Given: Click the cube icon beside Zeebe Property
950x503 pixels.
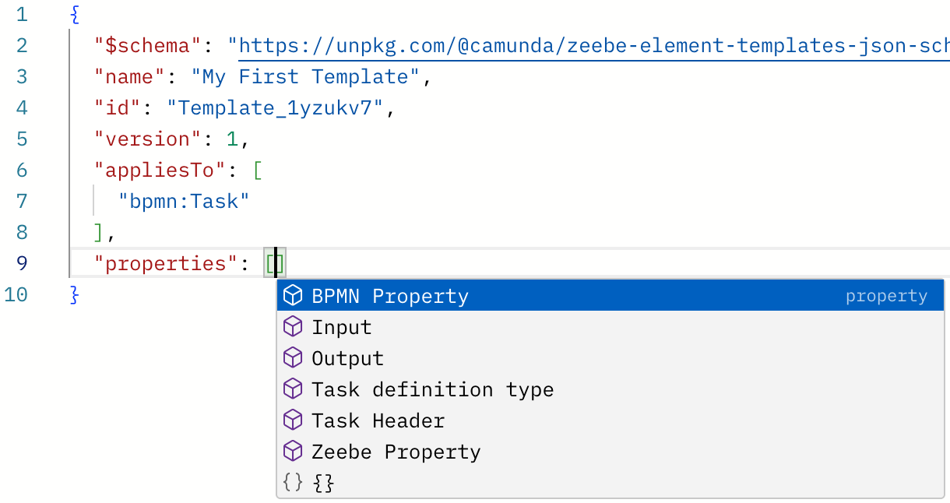Looking at the screenshot, I should pos(293,451).
